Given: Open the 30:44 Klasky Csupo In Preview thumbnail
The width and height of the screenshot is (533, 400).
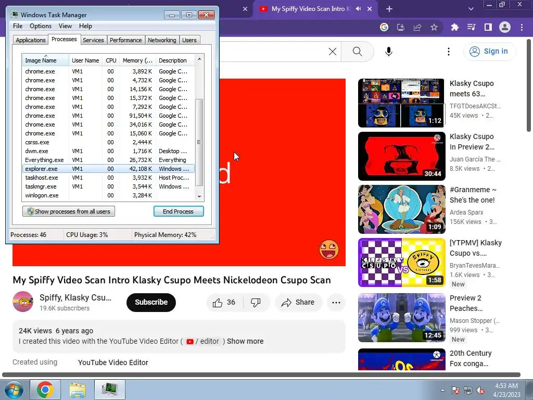Looking at the screenshot, I should (401, 156).
